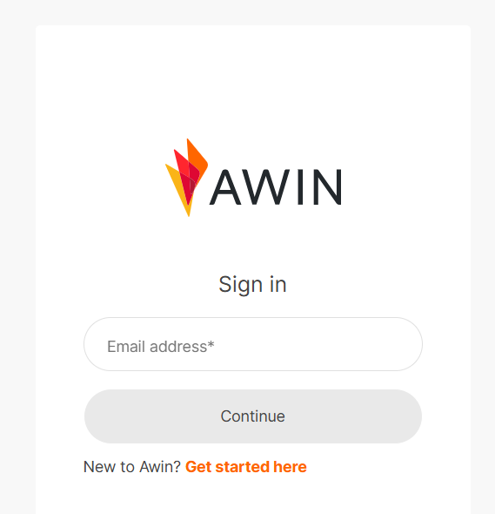
Task: Click the orange petal of the Awin flame
Action: click(198, 157)
